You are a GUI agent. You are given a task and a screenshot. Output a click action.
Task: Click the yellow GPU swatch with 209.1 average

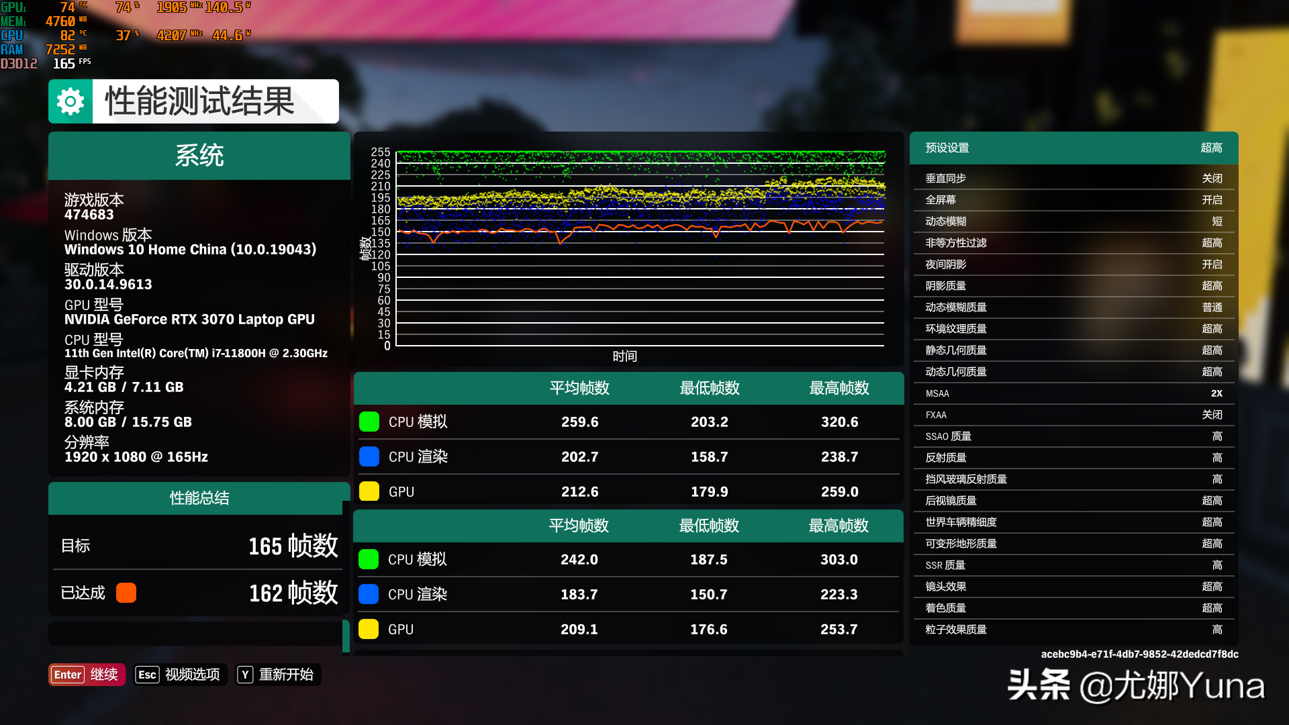pos(369,629)
